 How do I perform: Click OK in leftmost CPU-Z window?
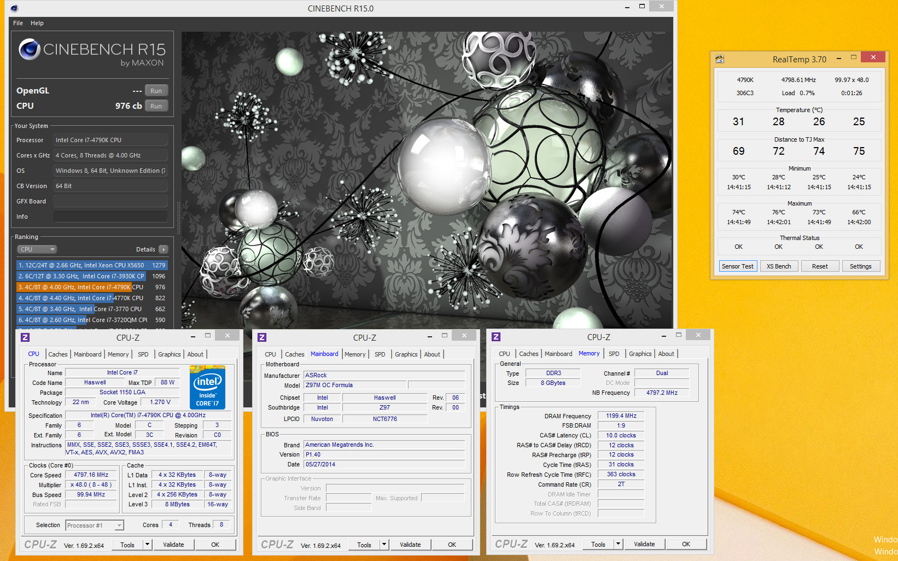click(215, 545)
